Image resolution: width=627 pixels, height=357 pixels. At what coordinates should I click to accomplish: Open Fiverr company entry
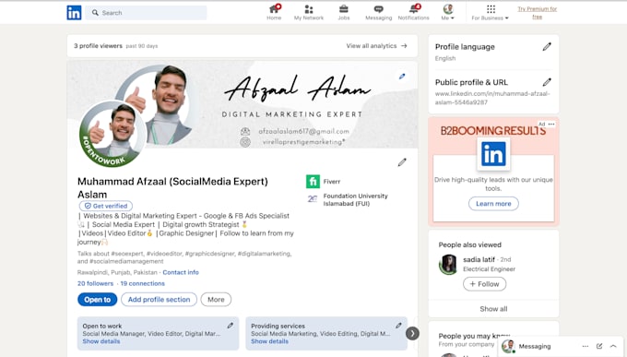pyautogui.click(x=323, y=182)
